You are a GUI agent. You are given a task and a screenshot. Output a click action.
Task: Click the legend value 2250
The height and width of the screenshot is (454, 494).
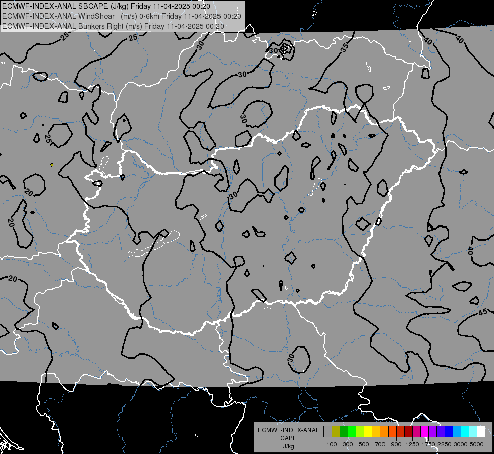(444, 444)
